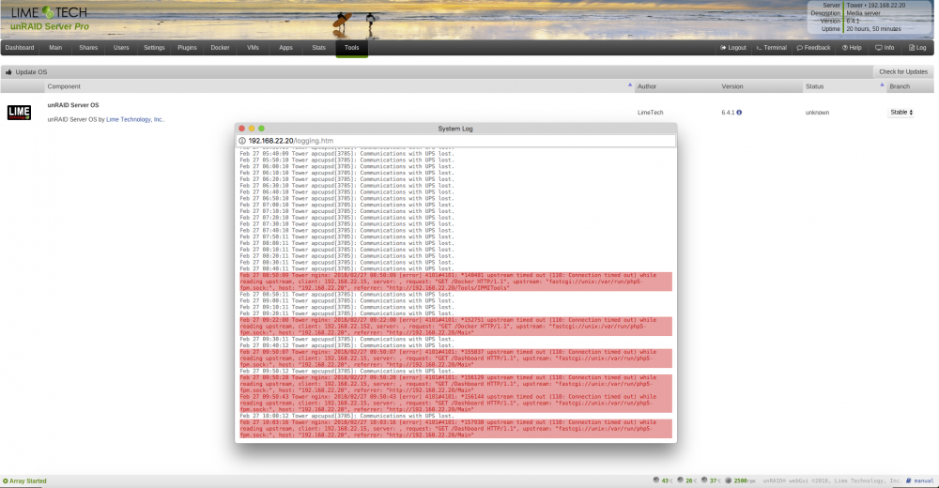Click the unRAID Server OS component name

73,105
